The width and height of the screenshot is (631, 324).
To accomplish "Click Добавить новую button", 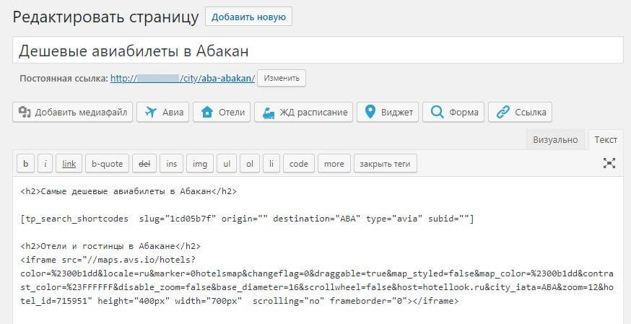I will coord(248,17).
